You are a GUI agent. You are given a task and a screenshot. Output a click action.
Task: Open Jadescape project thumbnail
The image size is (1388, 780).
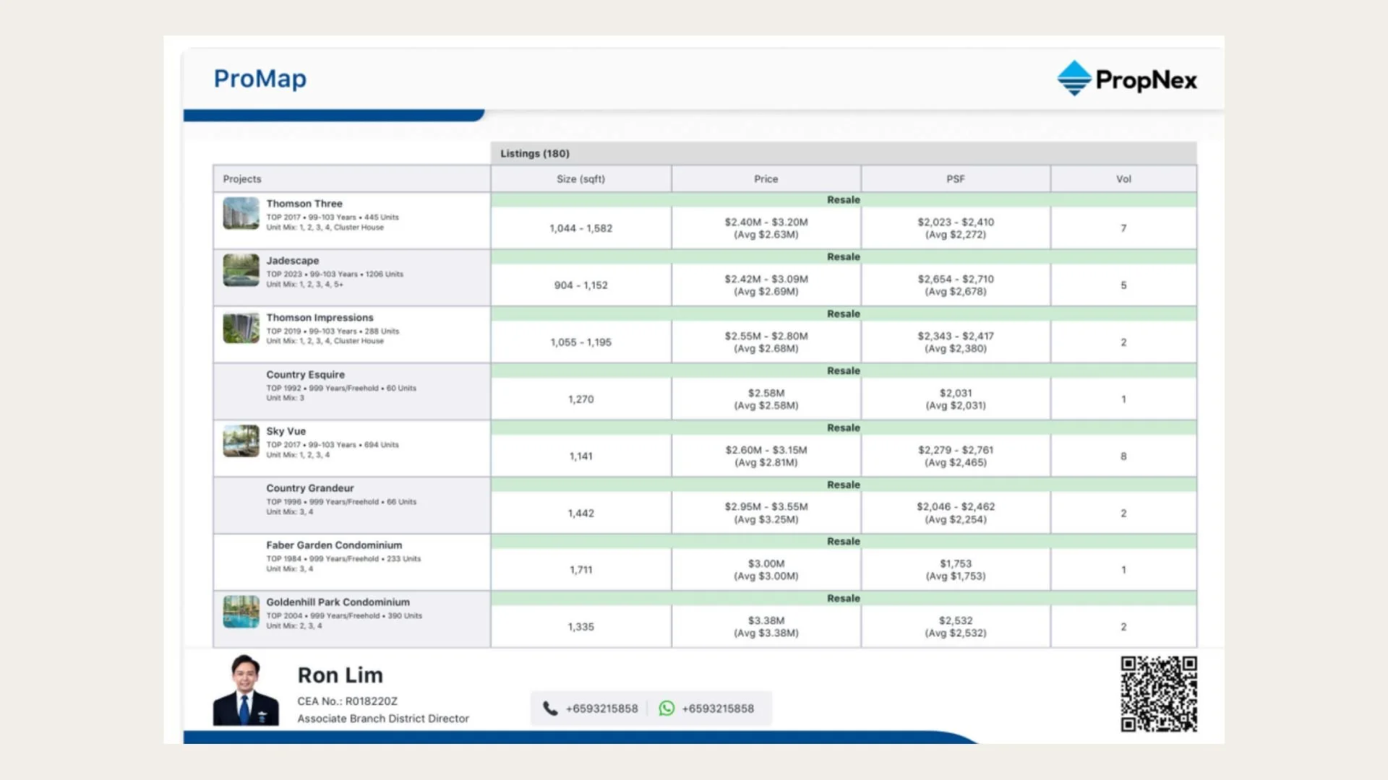click(x=241, y=271)
